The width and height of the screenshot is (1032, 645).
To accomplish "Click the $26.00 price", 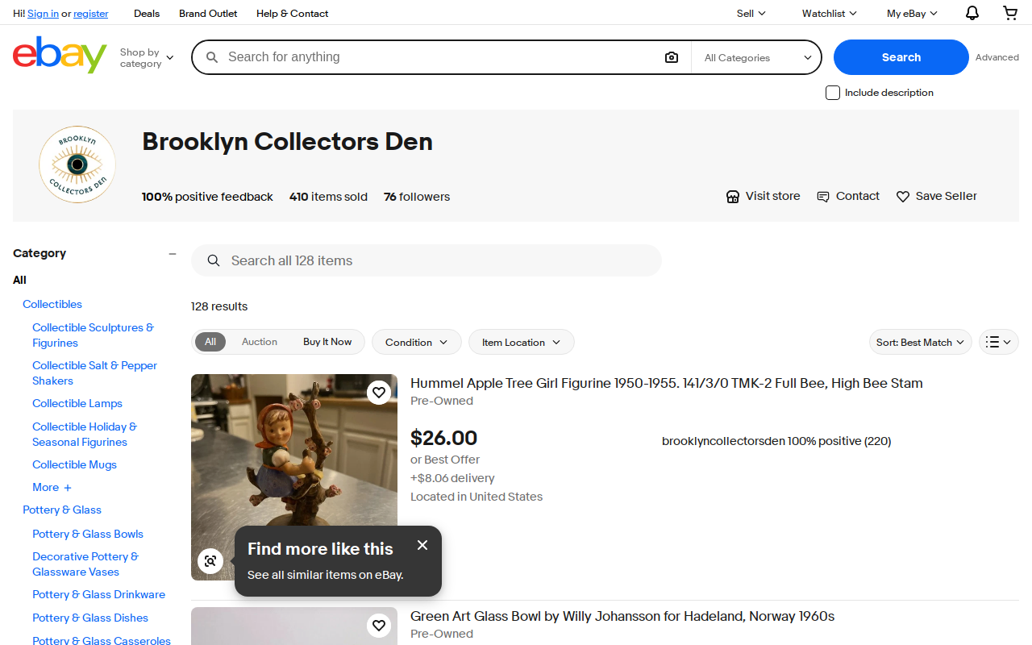I will click(x=443, y=438).
